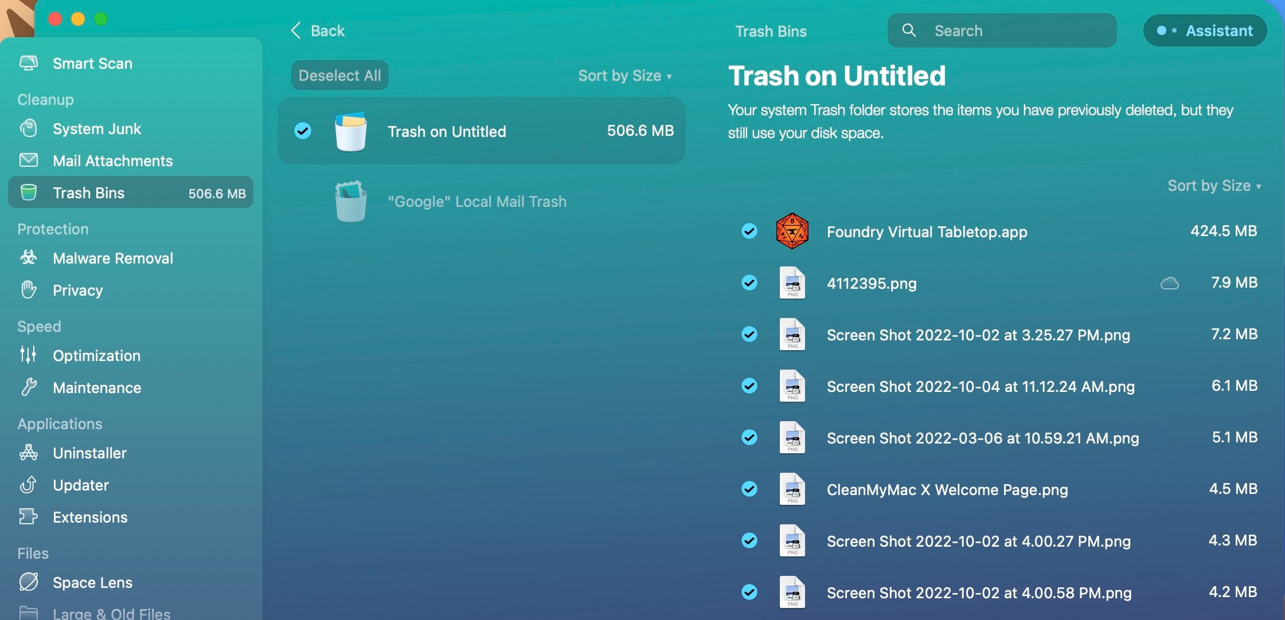
Task: Open Sort by Size dropdown above file list
Action: 1214,186
